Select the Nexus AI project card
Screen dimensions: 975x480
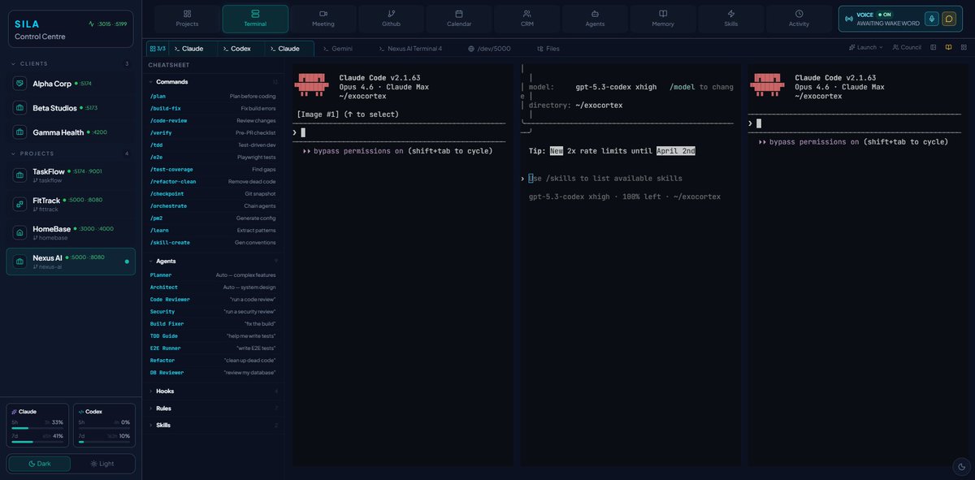pyautogui.click(x=71, y=262)
